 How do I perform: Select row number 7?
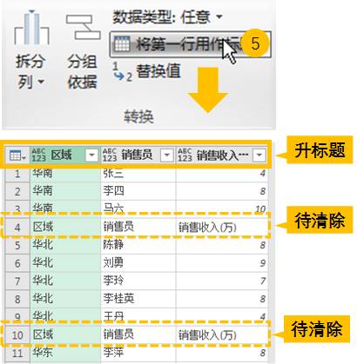tap(17, 281)
